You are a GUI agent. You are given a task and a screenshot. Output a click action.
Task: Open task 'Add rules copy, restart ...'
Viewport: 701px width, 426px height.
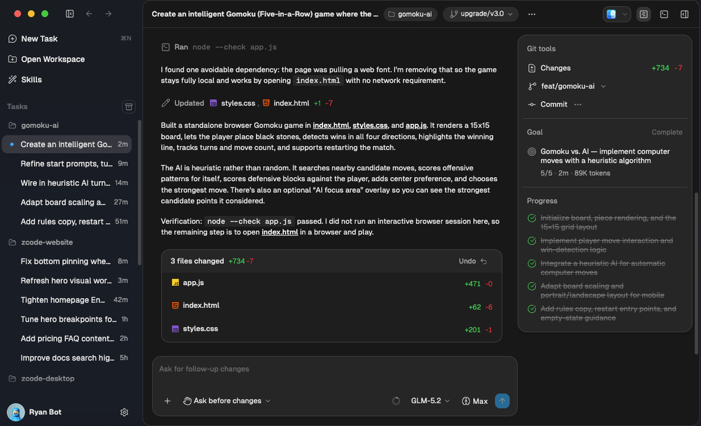67,221
